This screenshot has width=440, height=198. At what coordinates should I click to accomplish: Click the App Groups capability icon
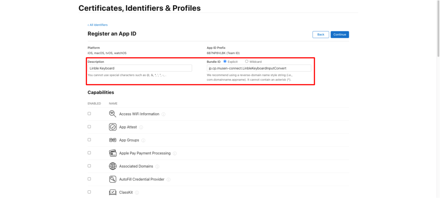(x=113, y=140)
